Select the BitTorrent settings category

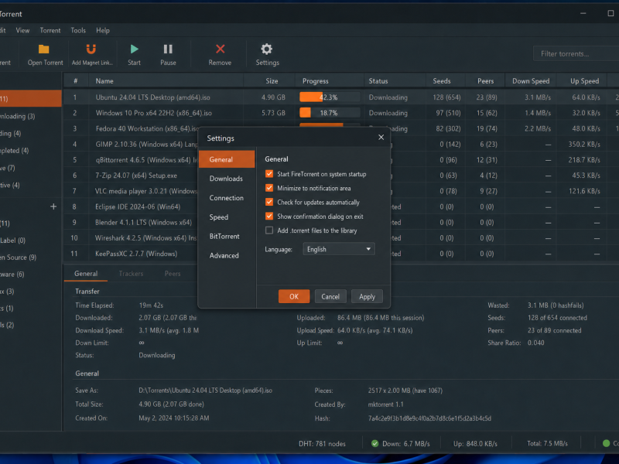pos(227,237)
